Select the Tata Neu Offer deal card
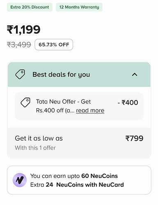The width and height of the screenshot is (158, 205). coord(79,106)
